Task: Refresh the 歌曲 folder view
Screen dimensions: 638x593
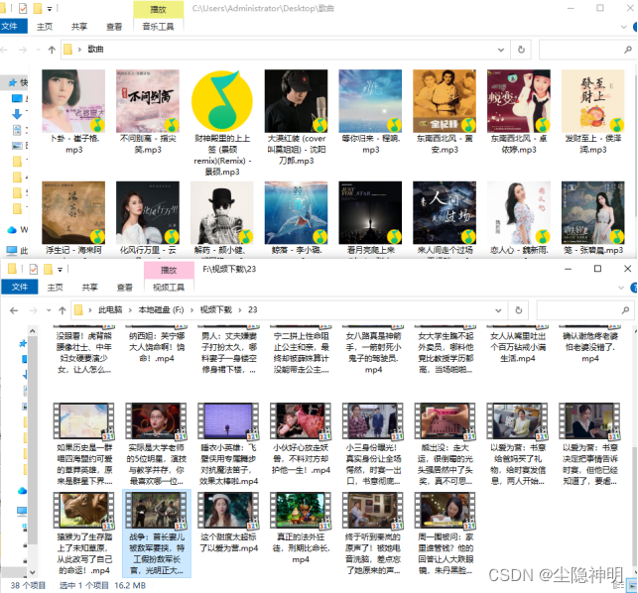Action: tap(521, 50)
